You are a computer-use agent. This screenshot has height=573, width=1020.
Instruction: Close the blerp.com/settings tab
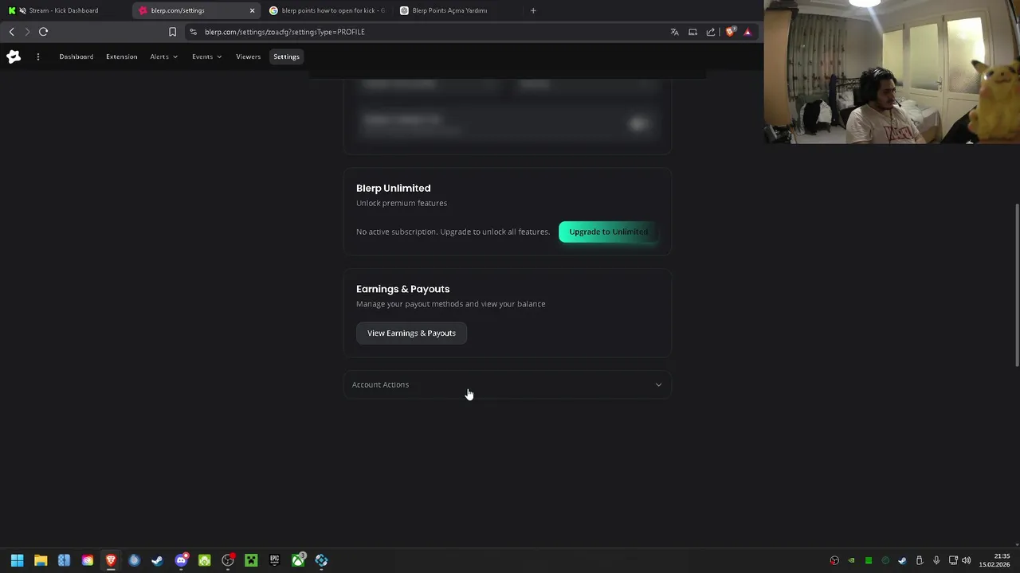coord(252,10)
